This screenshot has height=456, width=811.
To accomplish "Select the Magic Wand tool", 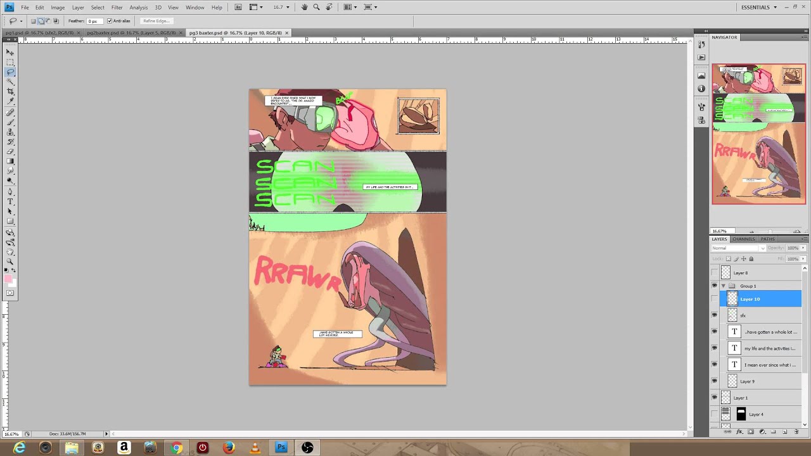I will 10,82.
